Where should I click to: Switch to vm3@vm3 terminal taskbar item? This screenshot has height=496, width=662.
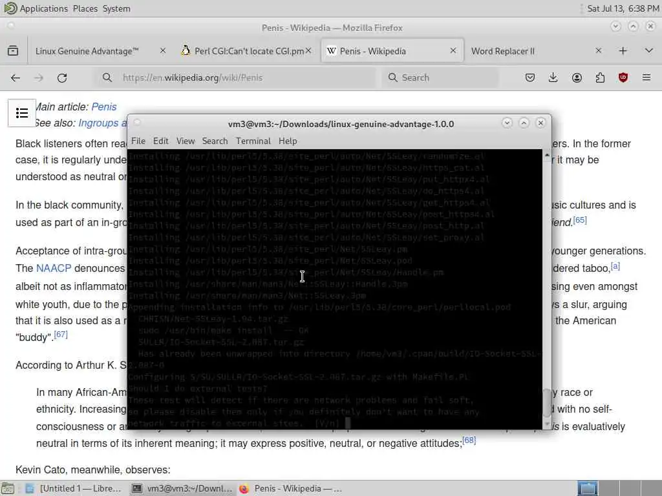[182, 488]
